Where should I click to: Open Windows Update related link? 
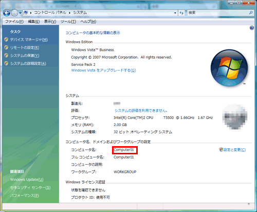(x=27, y=180)
